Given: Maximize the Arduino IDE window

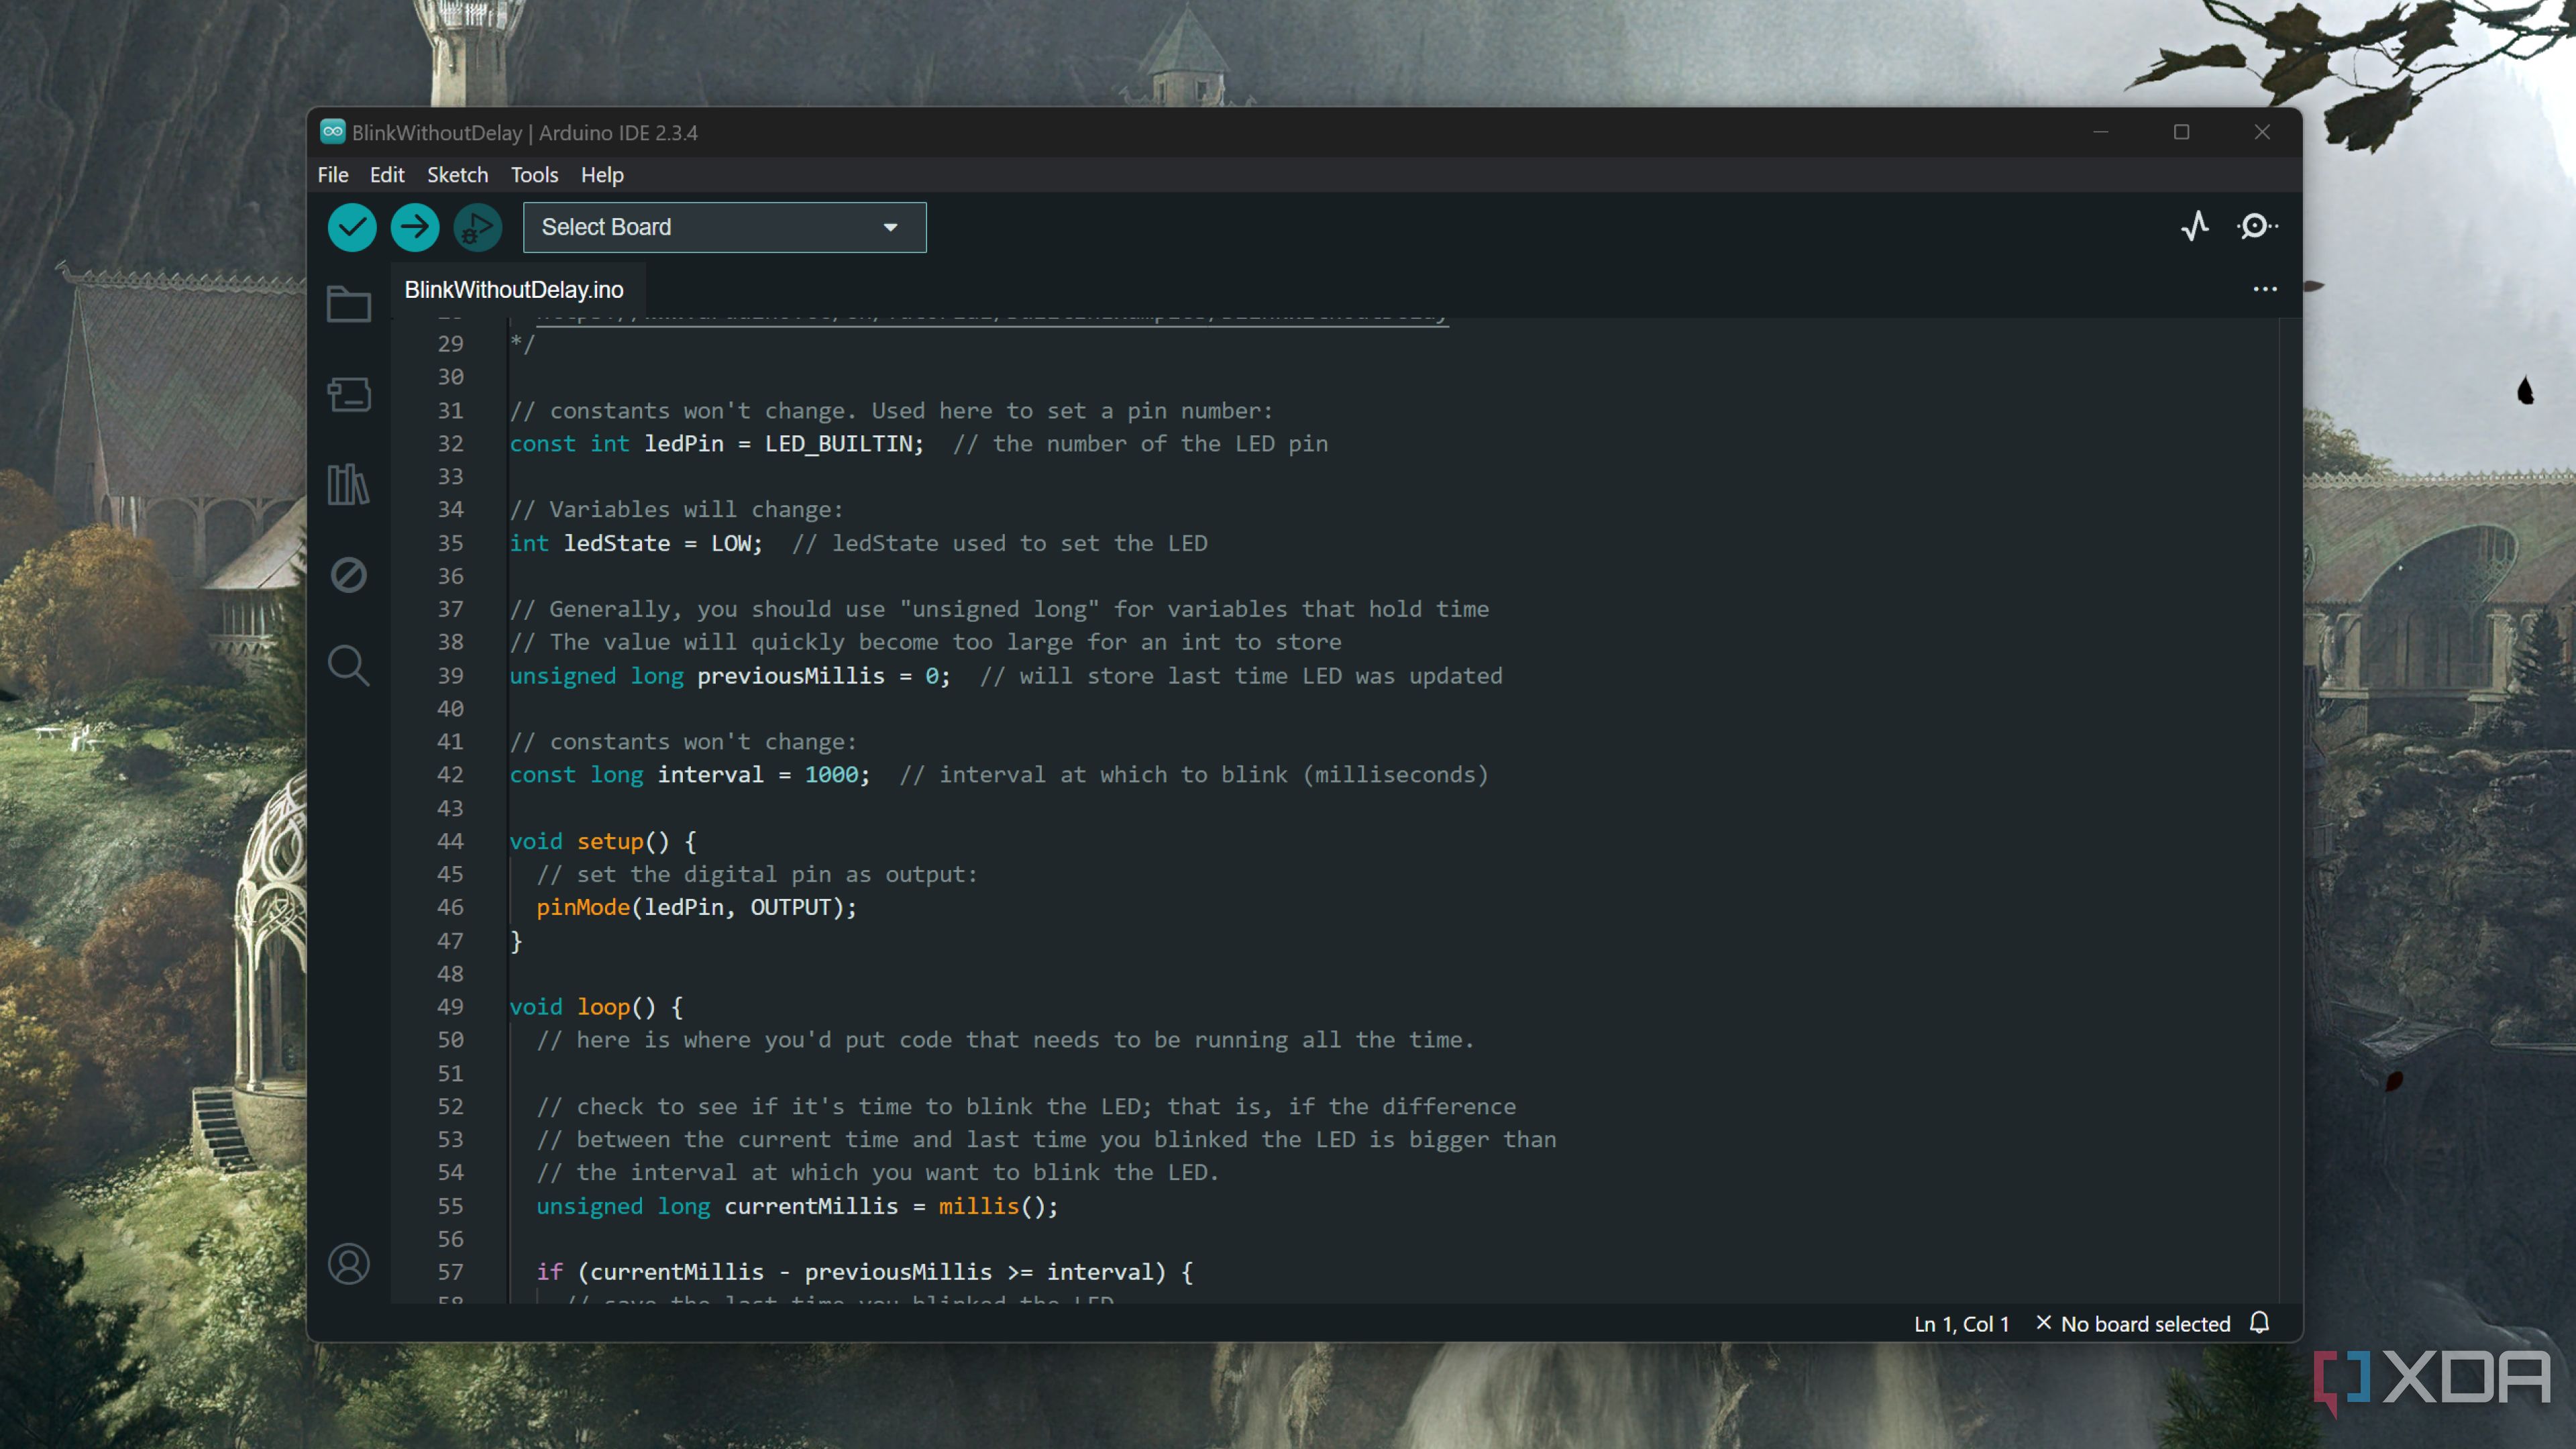Looking at the screenshot, I should pyautogui.click(x=2182, y=132).
